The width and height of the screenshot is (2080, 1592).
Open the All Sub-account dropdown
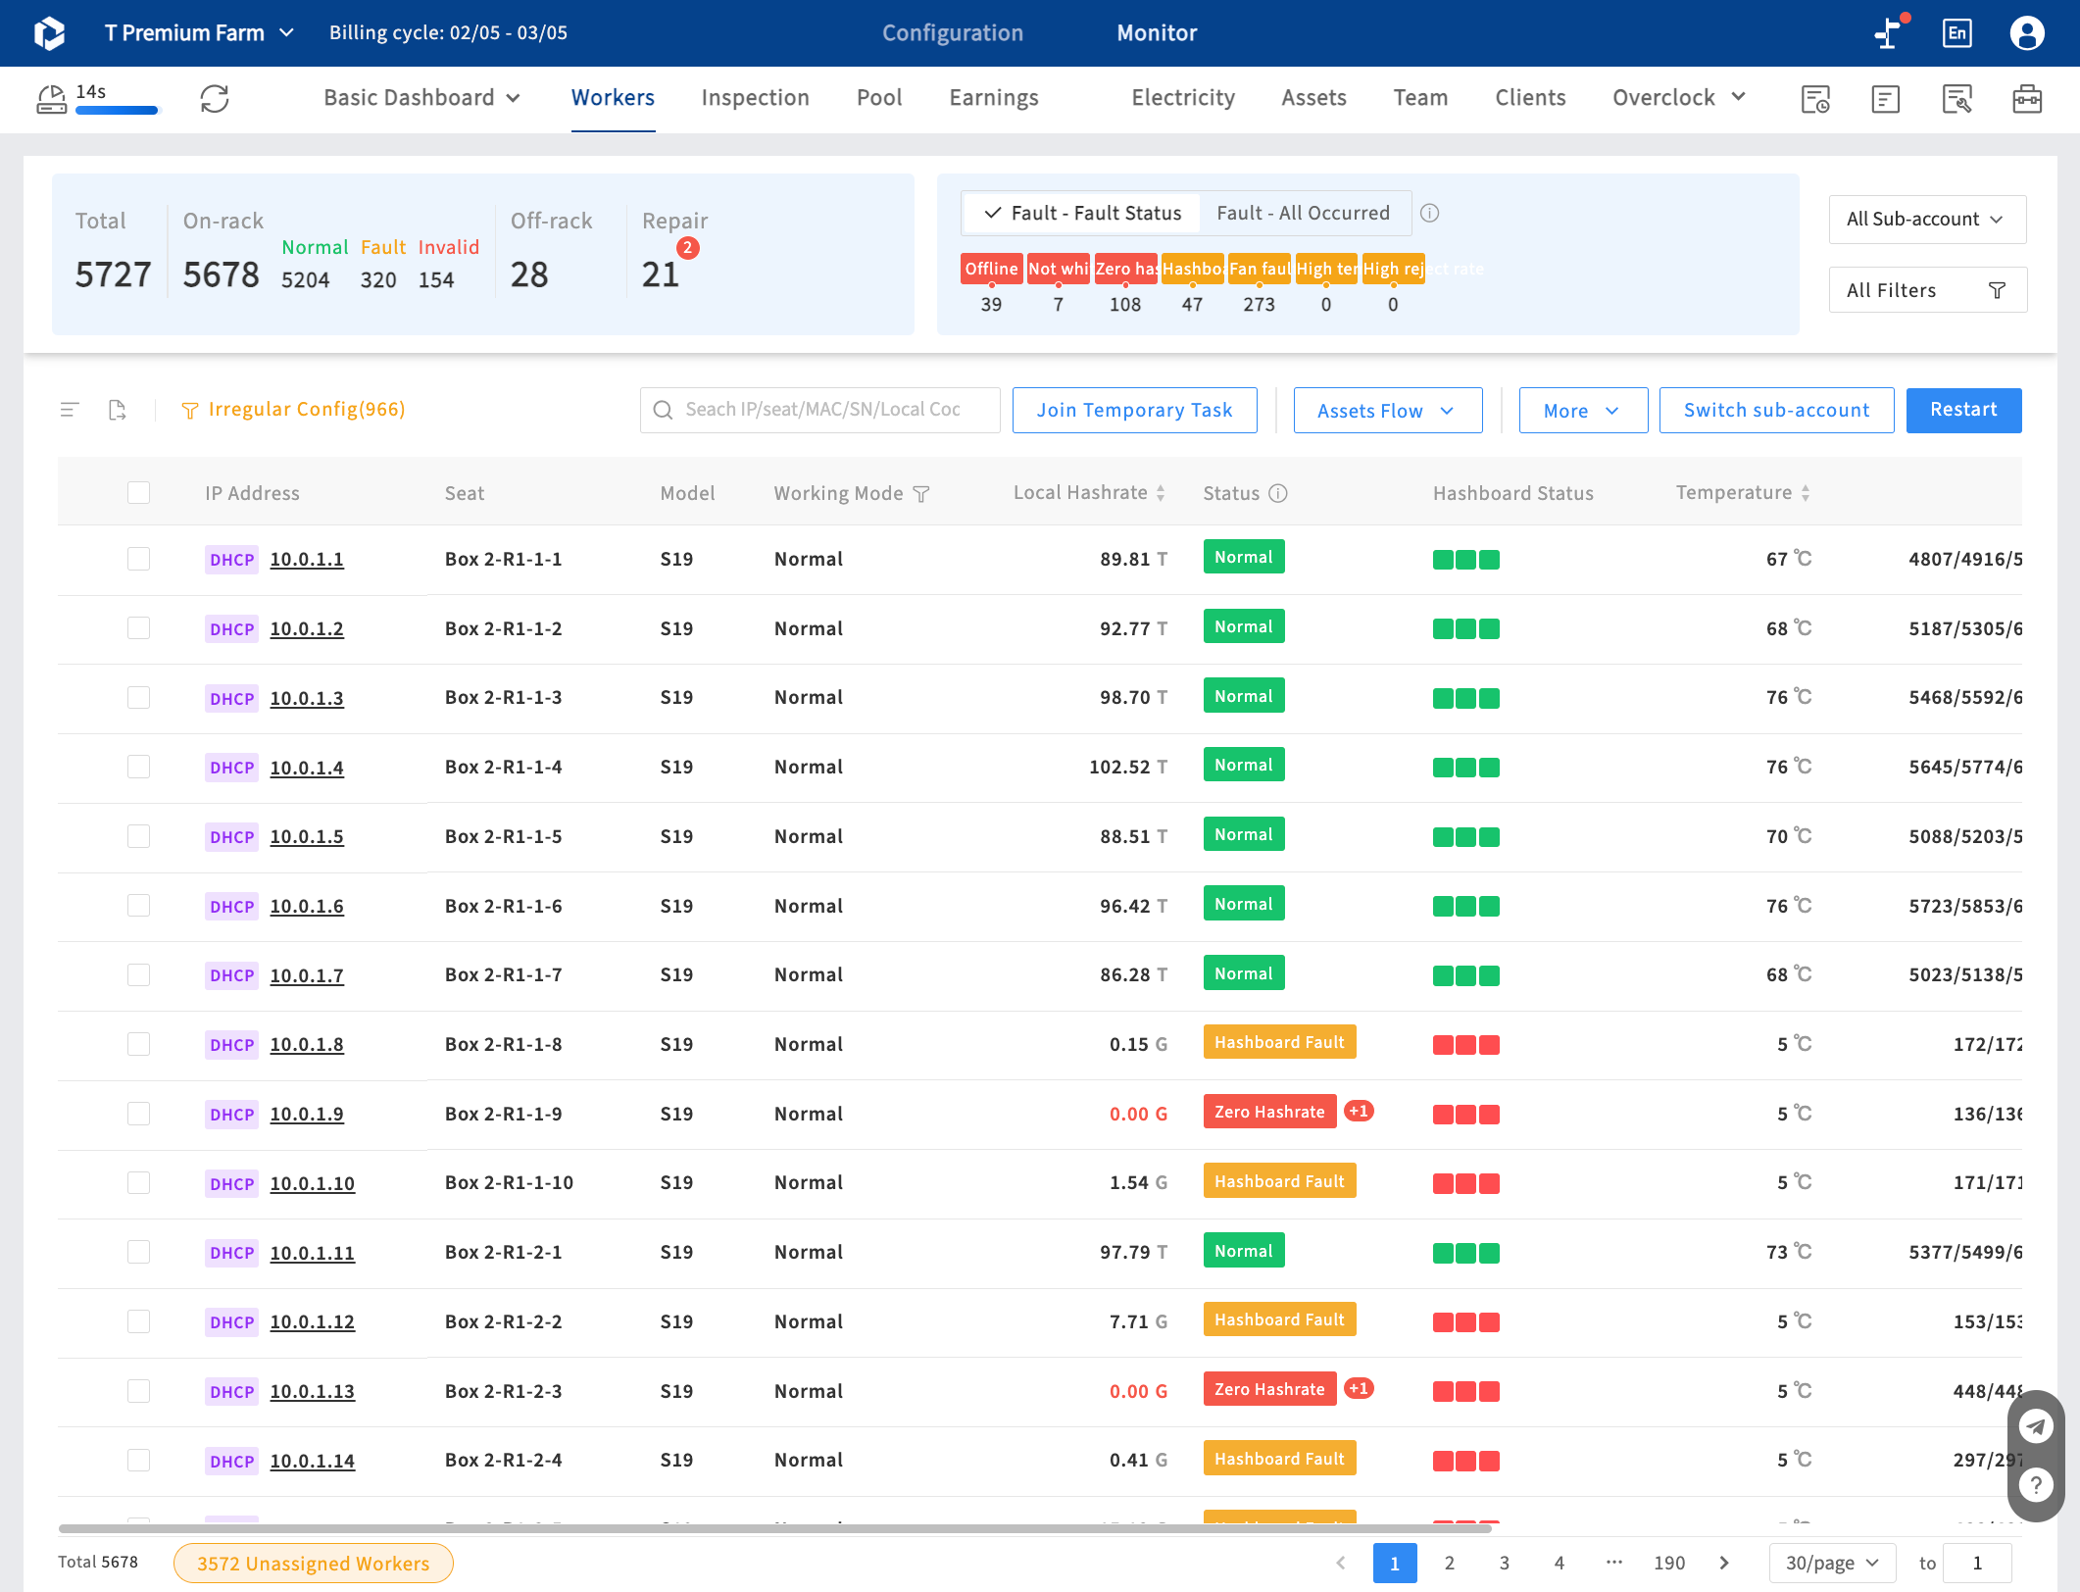tap(1927, 220)
